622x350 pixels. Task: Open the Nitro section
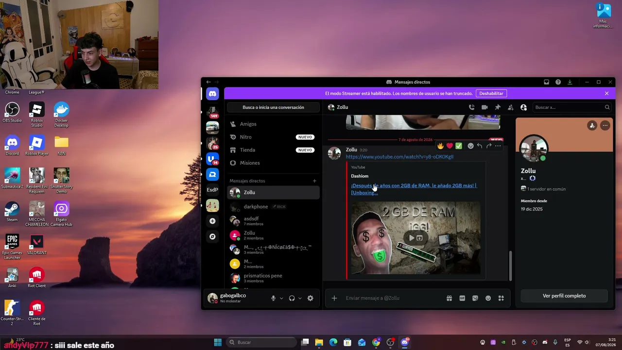[273, 137]
